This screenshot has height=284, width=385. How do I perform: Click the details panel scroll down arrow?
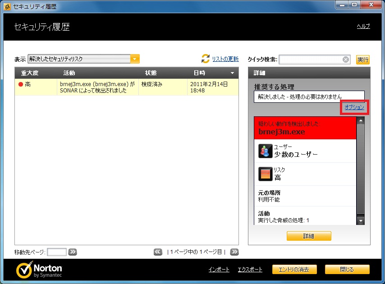361,221
